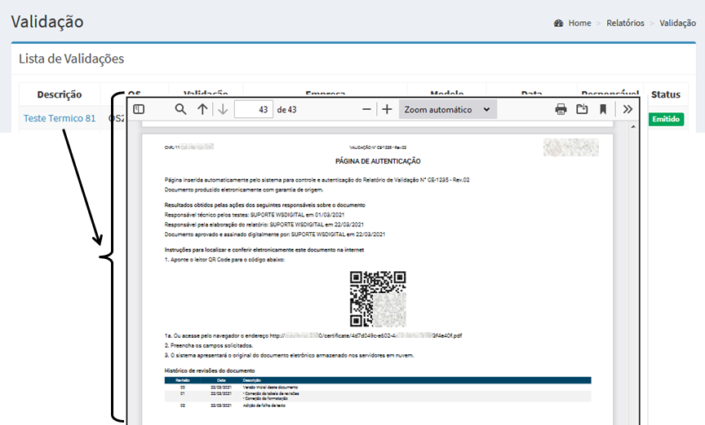Open the Zoom automático dropdown
The width and height of the screenshot is (705, 425).
click(x=448, y=109)
